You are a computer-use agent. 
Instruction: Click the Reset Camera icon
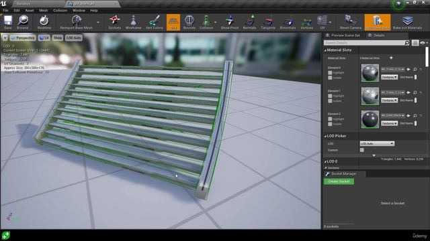350,22
